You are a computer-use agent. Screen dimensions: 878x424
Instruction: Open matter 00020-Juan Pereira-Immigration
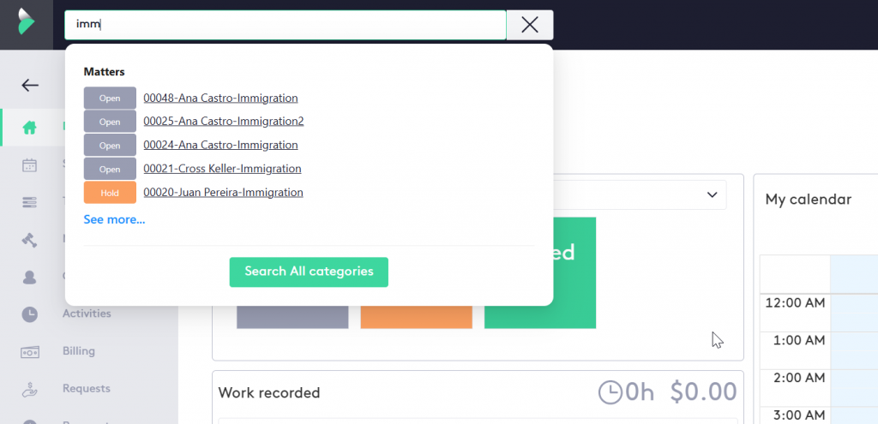click(x=223, y=193)
